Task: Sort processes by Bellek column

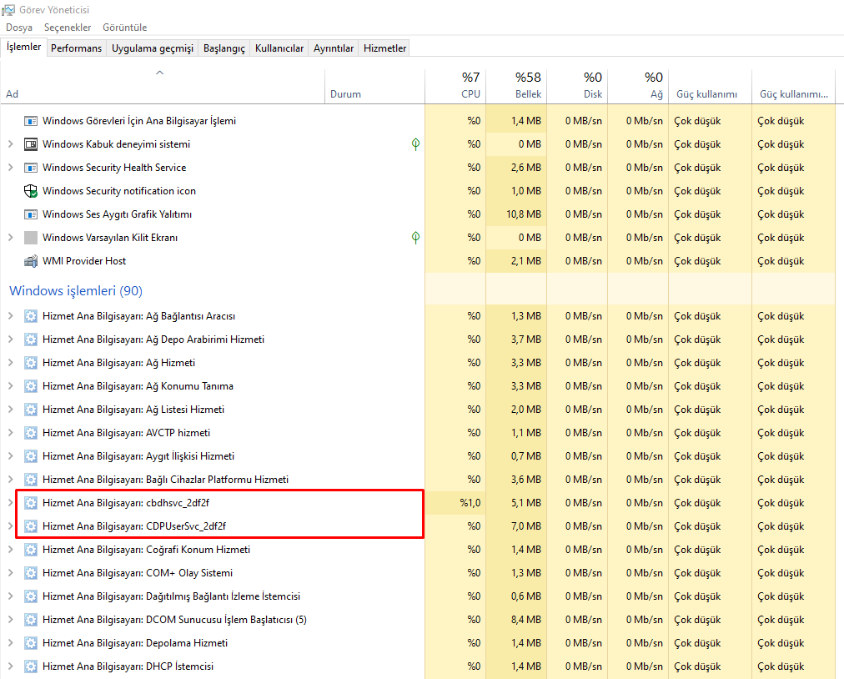Action: point(516,86)
